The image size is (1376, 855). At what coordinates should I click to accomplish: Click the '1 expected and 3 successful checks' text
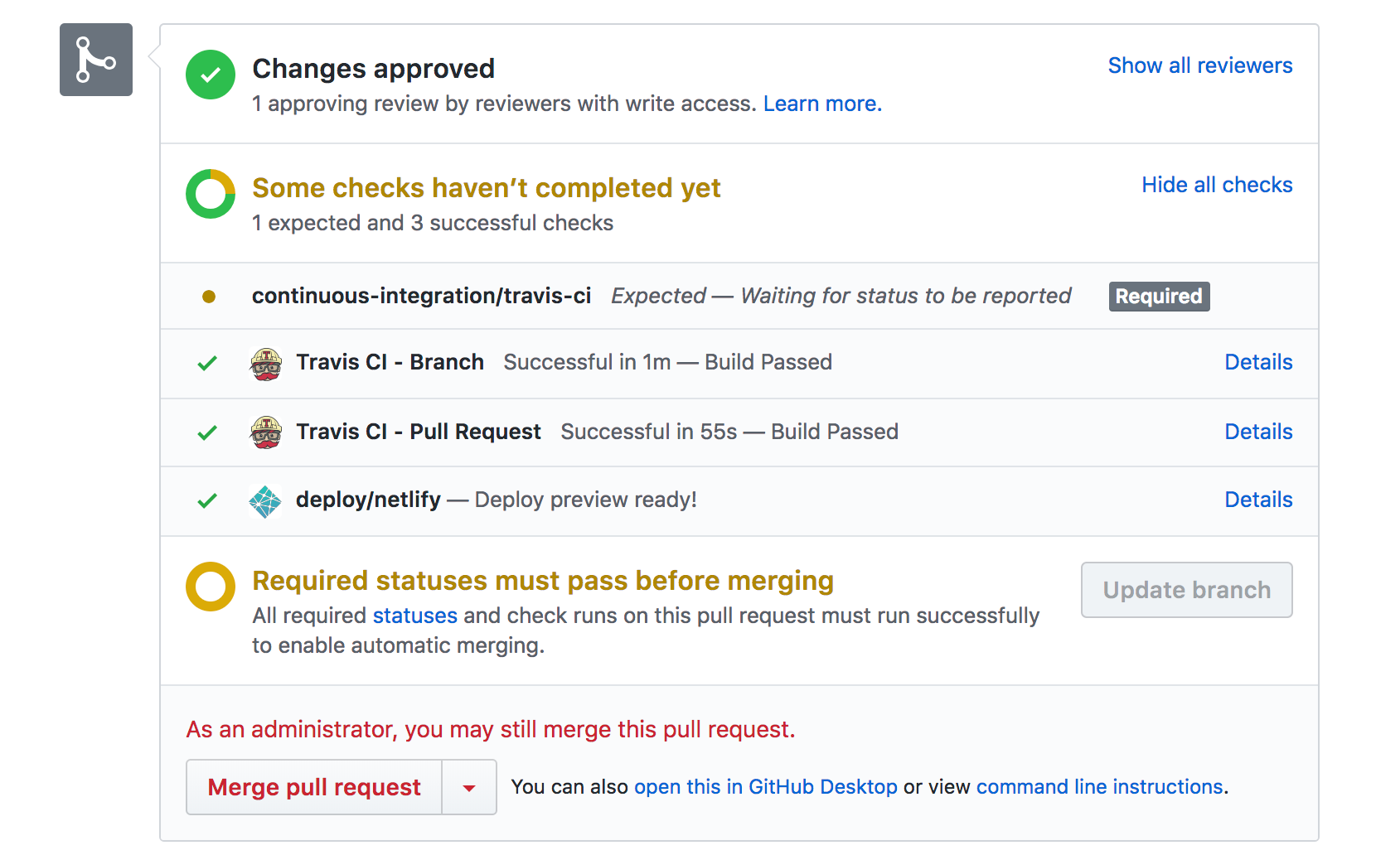[433, 223]
